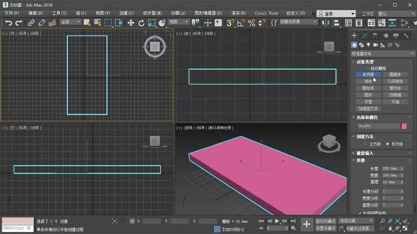417x234 pixels.
Task: Click the 长方体 box button
Action: (x=368, y=75)
